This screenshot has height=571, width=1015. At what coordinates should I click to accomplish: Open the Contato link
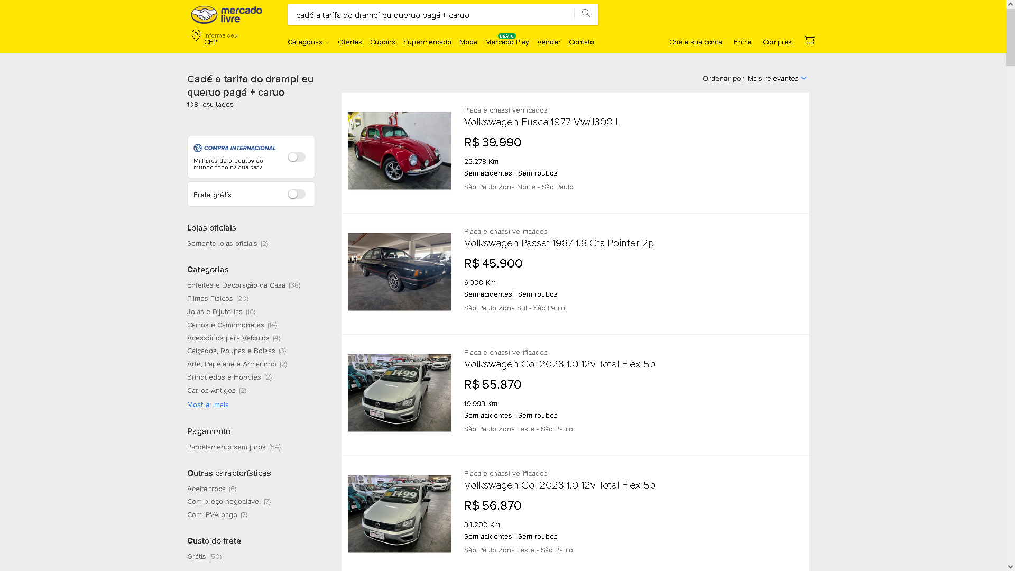point(581,42)
